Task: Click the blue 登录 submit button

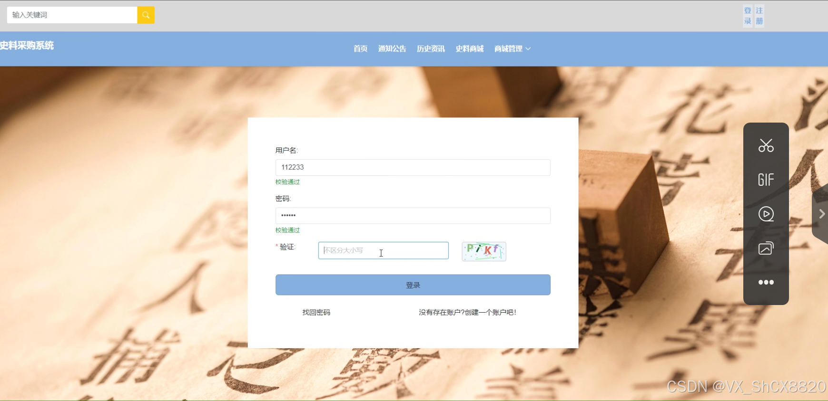Action: click(x=413, y=285)
